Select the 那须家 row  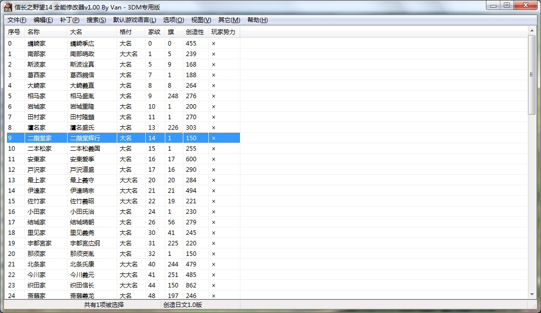(x=123, y=254)
